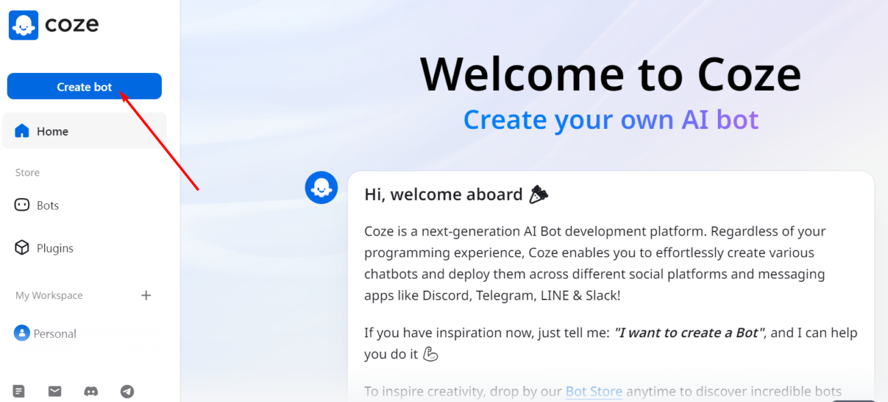
Task: Click the "Welcome to Coze" heading
Action: pyautogui.click(x=610, y=74)
